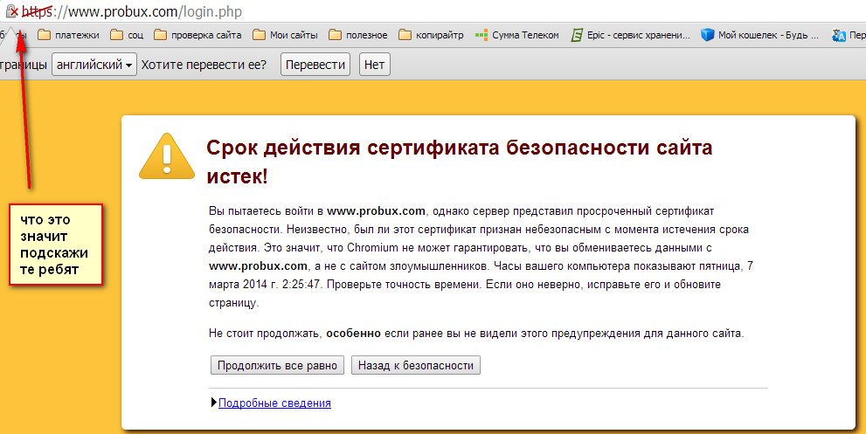Open the платежки bookmarks folder

67,36
